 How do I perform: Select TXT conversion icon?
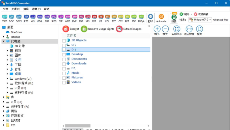(x=114, y=18)
